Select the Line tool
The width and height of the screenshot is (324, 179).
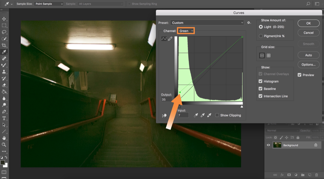click(4, 131)
